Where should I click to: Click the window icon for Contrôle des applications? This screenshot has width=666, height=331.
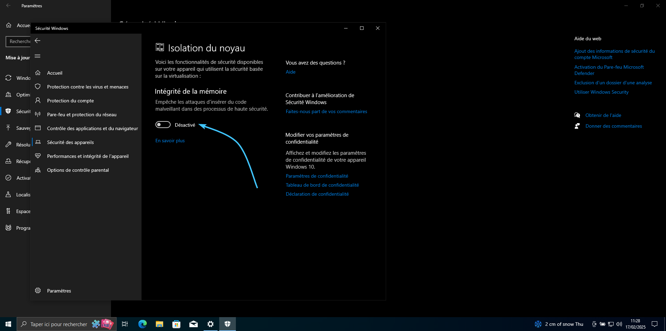(38, 128)
